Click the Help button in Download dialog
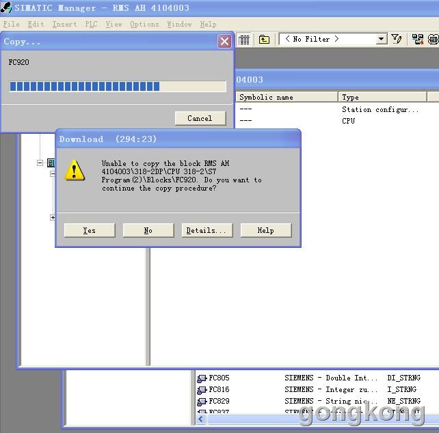Viewport: 439px width, 433px height. pos(266,230)
